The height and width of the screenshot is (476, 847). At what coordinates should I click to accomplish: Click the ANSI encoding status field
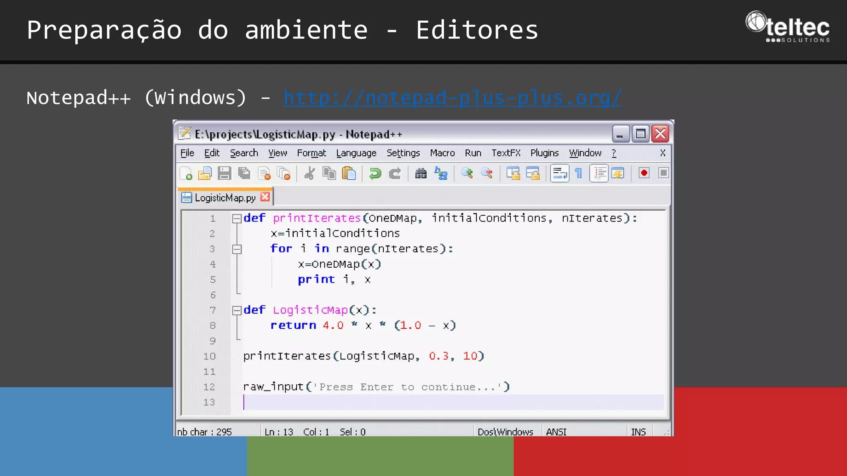[x=556, y=432]
